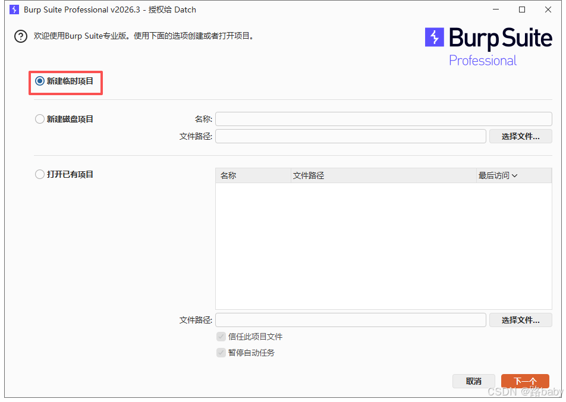Click 选择文件 button for existing project
Screen dimensions: 566x402
[x=520, y=320]
